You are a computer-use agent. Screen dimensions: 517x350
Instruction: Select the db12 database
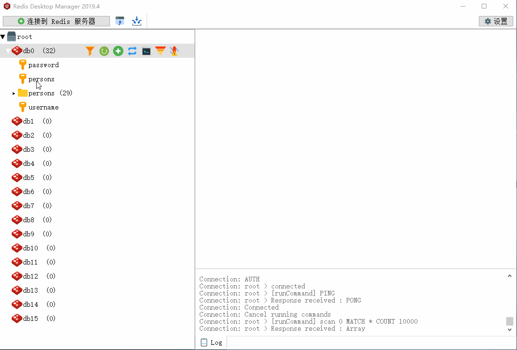pos(31,276)
